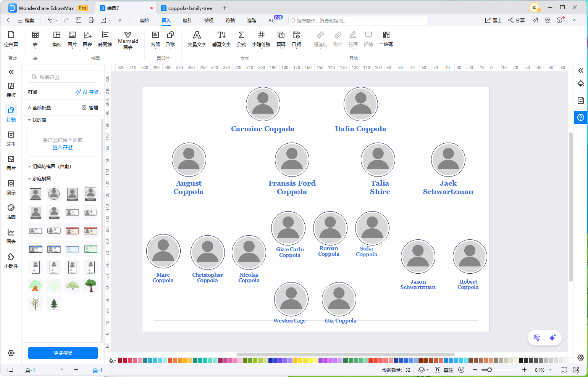588x377 pixels.
Task: Pick the black swatch in color bar
Action: pos(521,361)
